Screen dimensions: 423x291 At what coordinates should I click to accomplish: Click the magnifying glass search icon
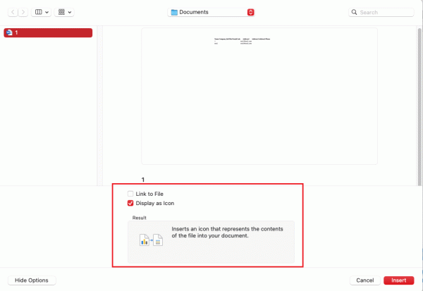tap(354, 12)
